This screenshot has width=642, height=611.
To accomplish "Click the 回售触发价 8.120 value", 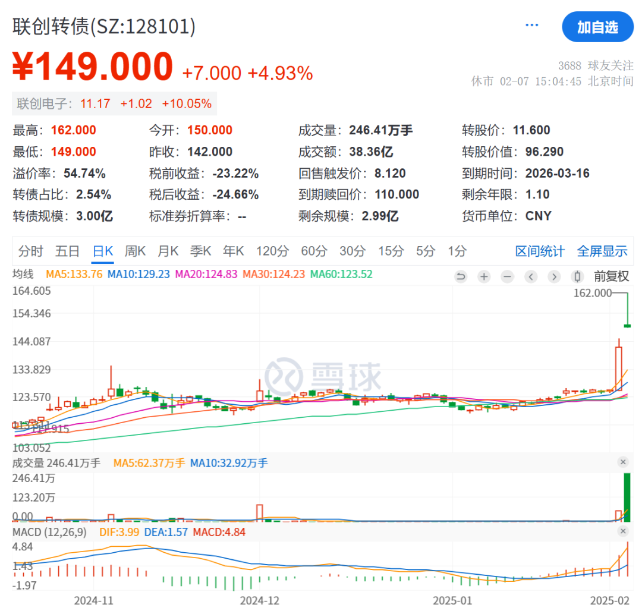I will click(390, 173).
